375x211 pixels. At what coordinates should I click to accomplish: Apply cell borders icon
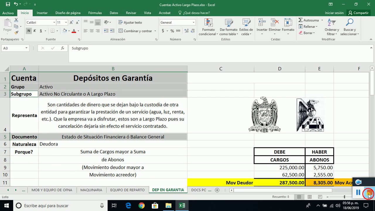click(52, 31)
